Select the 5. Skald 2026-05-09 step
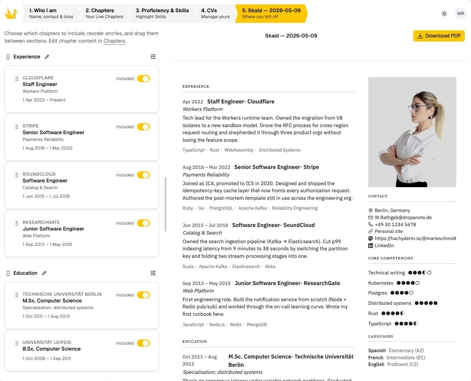This screenshot has width=471, height=381. coord(271,13)
